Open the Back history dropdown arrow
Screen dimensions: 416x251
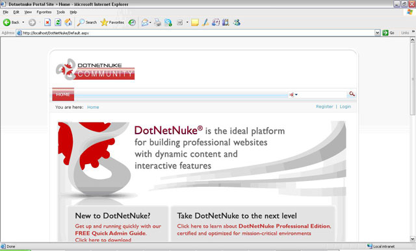click(x=23, y=22)
